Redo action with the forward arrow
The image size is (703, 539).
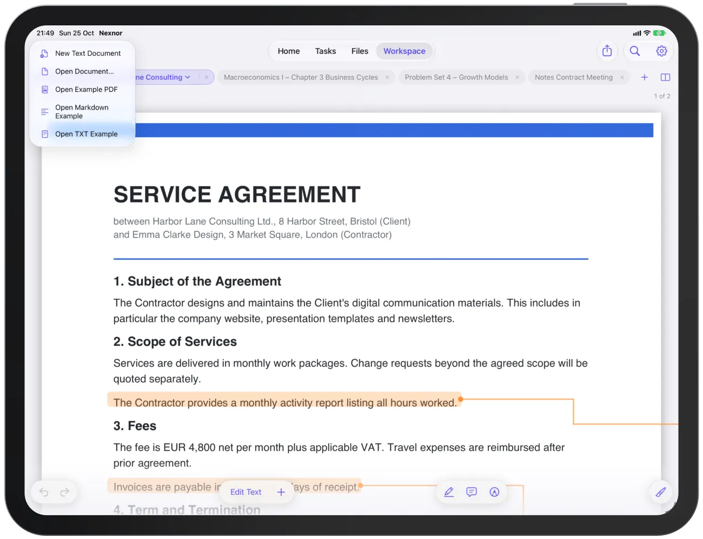pyautogui.click(x=64, y=492)
